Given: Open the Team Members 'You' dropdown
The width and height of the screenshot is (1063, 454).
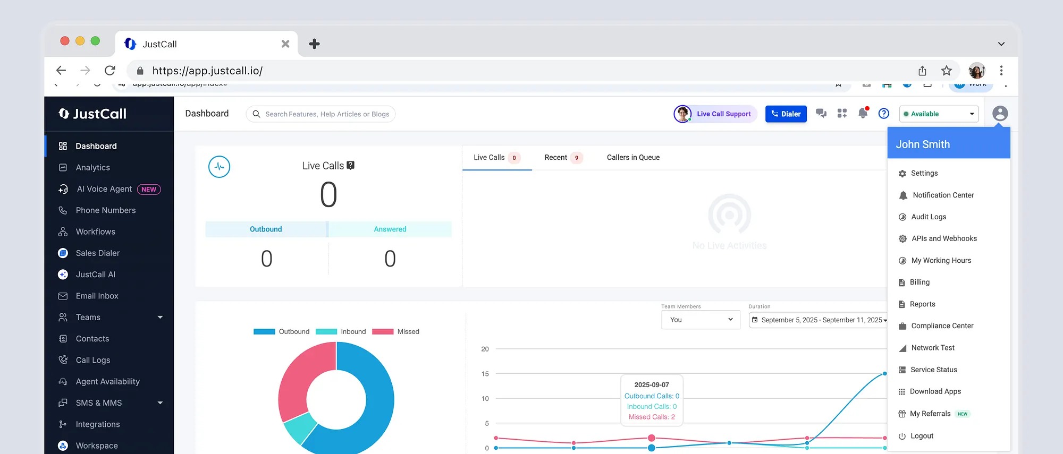Looking at the screenshot, I should 701,320.
